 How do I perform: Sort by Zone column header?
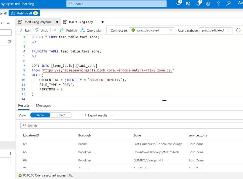[x=137, y=135]
